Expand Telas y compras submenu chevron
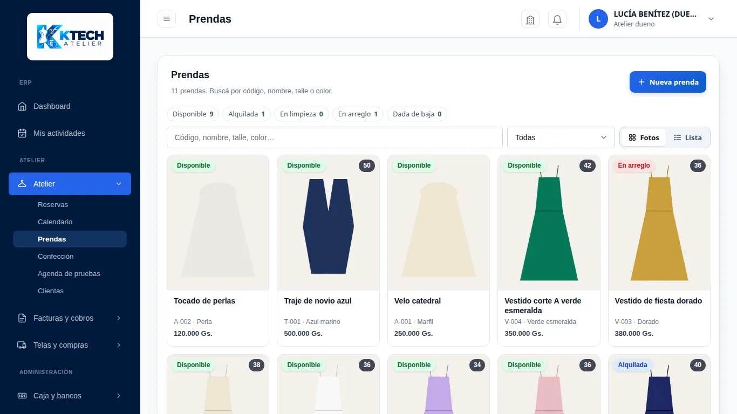This screenshot has height=414, width=737. pos(119,345)
